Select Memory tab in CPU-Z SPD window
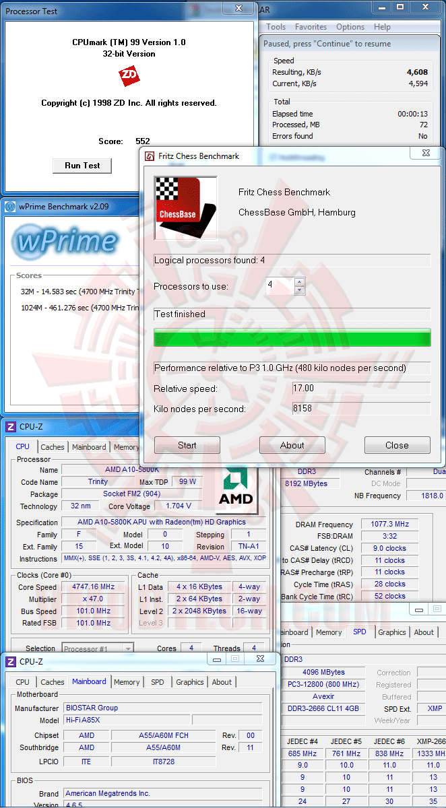Image resolution: width=446 pixels, height=808 pixels. (x=329, y=632)
